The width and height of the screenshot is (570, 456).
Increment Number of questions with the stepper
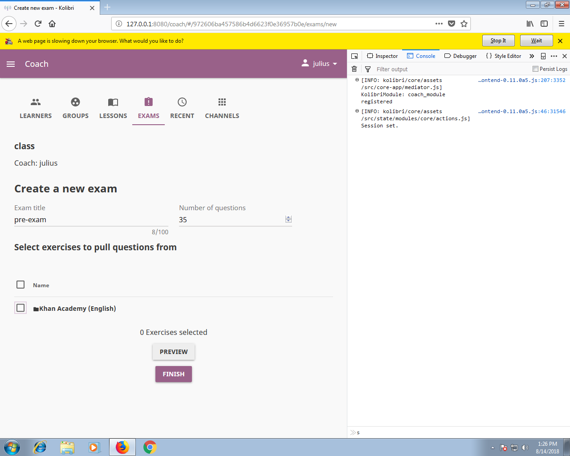[x=289, y=217]
